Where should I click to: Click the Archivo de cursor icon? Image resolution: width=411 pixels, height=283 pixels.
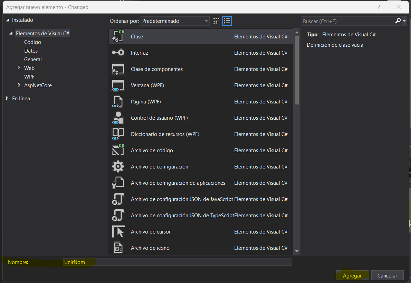(x=118, y=232)
